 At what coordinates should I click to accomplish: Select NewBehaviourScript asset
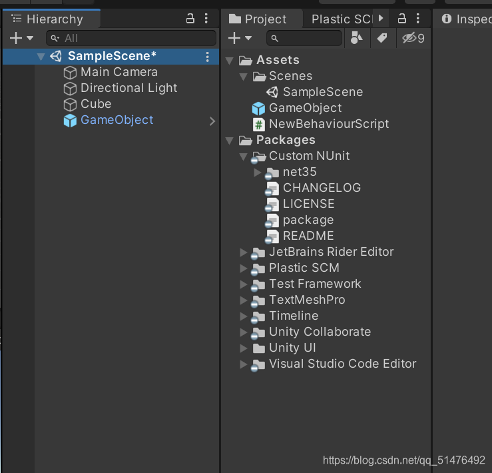point(329,124)
